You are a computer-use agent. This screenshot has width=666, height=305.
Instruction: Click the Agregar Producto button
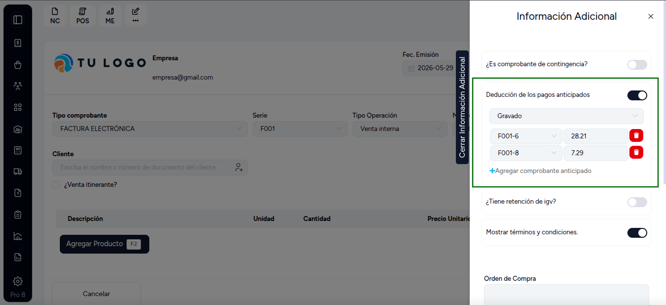pyautogui.click(x=104, y=244)
